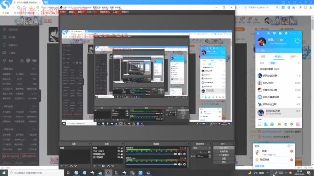314x176 pixels.
Task: Click 开始录制 button in OBS controls
Action: coord(224,151)
